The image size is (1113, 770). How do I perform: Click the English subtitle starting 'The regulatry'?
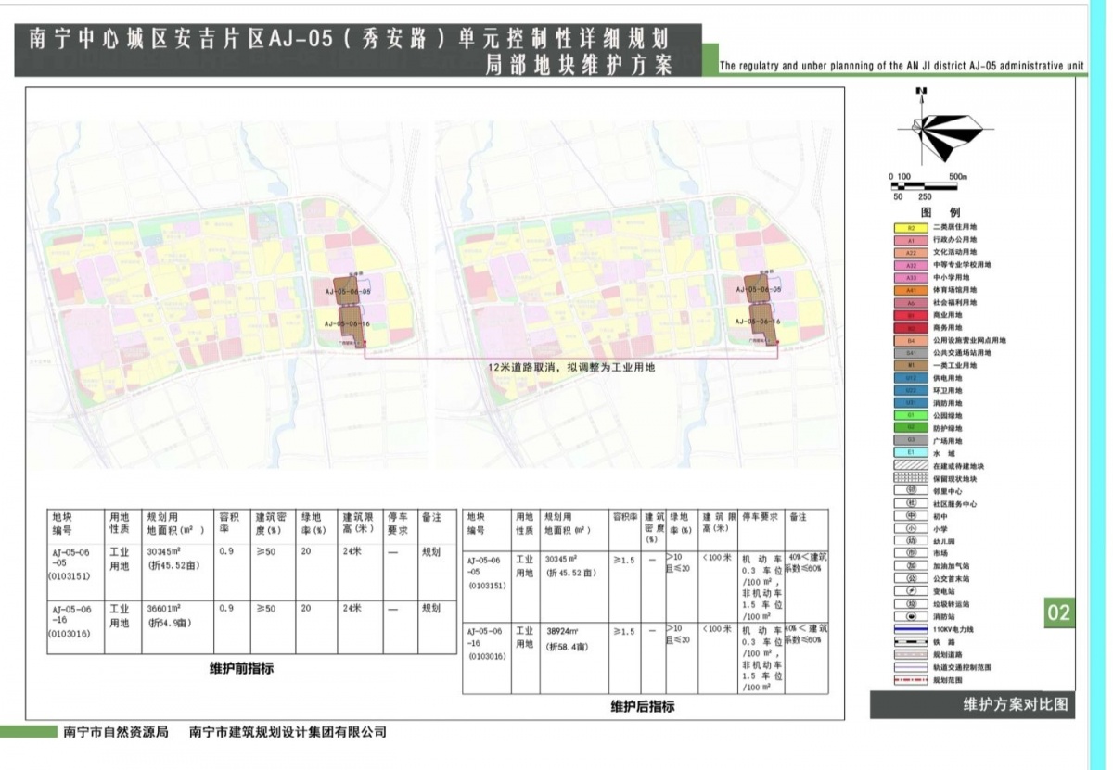coord(902,67)
